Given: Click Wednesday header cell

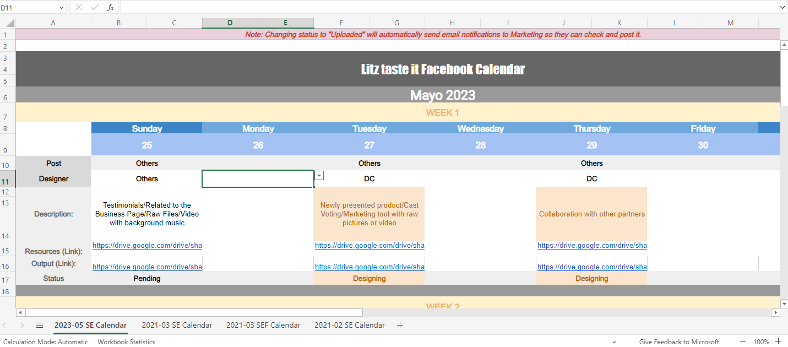Looking at the screenshot, I should pos(480,128).
